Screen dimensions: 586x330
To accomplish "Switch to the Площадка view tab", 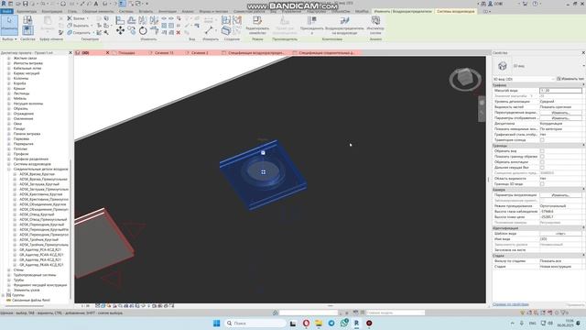I will click(126, 53).
